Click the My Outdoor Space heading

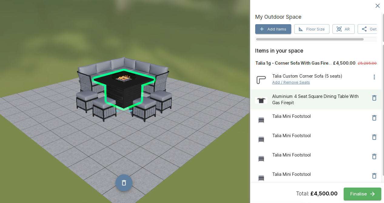pyautogui.click(x=278, y=17)
